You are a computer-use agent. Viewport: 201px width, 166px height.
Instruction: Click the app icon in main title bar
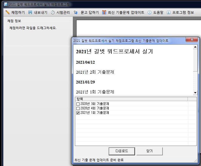click(x=6, y=4)
